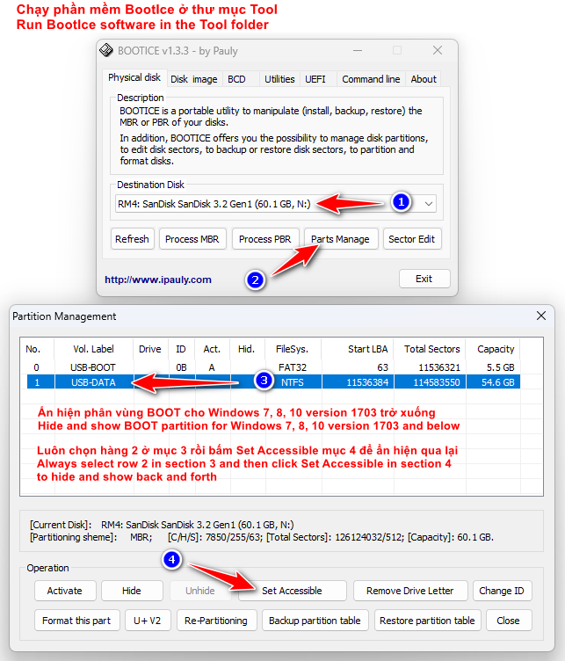This screenshot has width=565, height=661.
Task: Click Backup partition table button
Action: click(314, 621)
